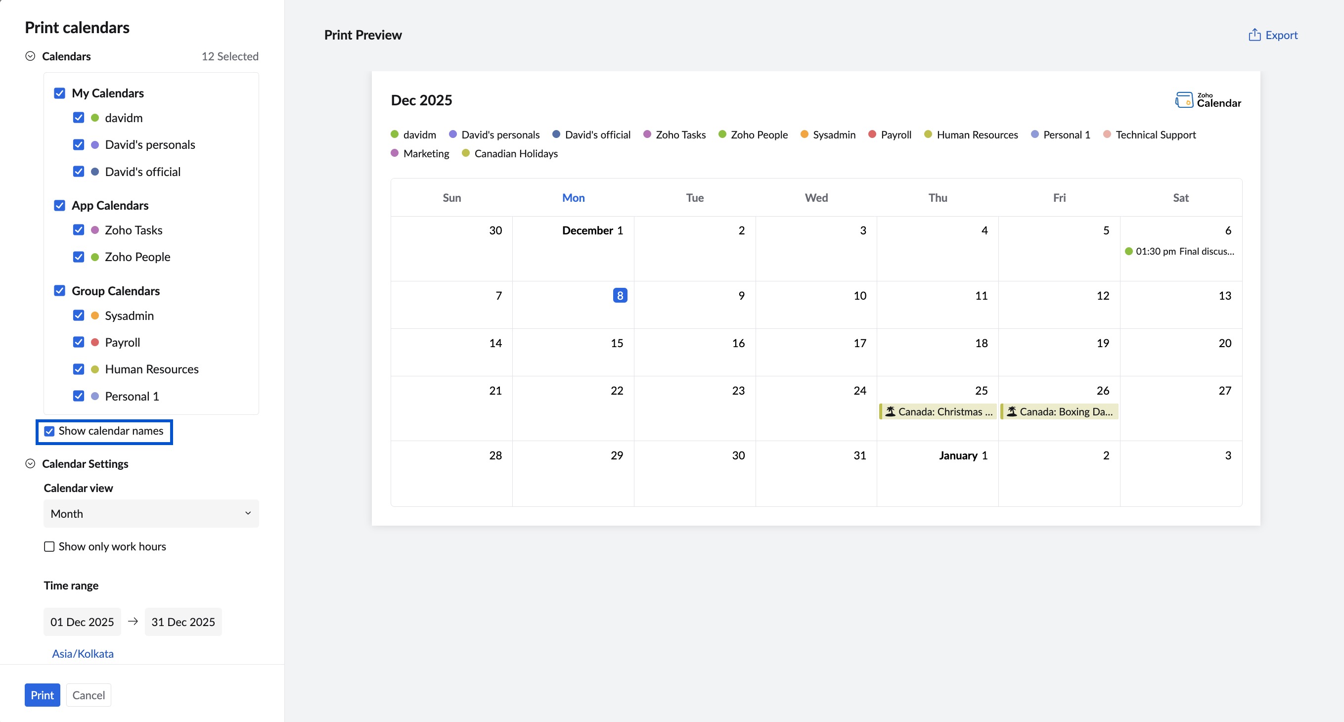The width and height of the screenshot is (1344, 722).
Task: Enable Show only work hours
Action: pyautogui.click(x=48, y=546)
